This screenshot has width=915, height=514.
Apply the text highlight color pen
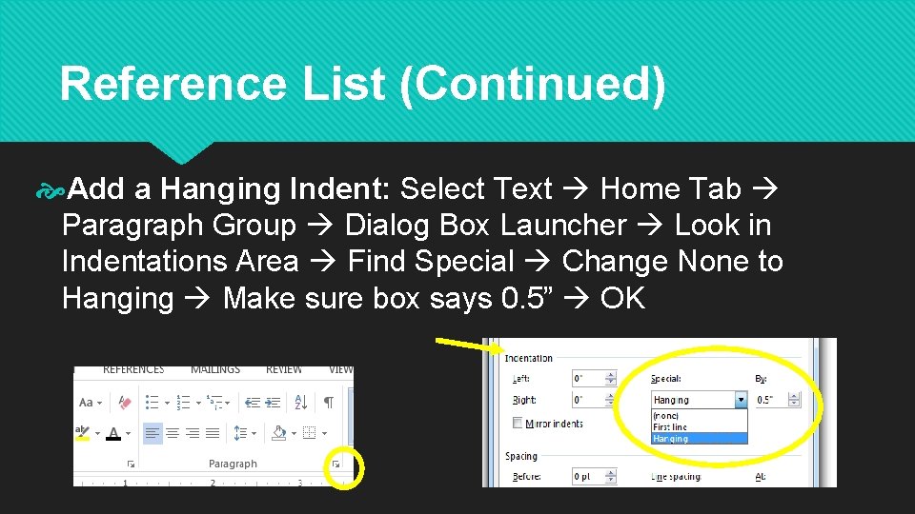click(x=82, y=433)
